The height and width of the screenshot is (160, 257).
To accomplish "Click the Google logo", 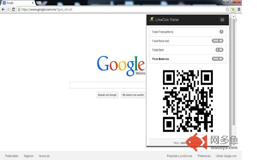I will (x=121, y=66).
